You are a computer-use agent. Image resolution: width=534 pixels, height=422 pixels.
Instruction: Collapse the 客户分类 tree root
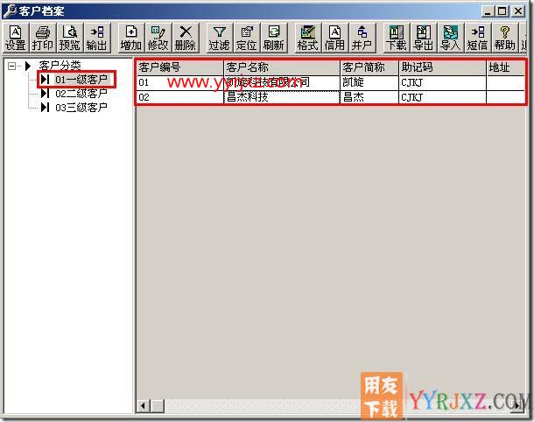(12, 66)
